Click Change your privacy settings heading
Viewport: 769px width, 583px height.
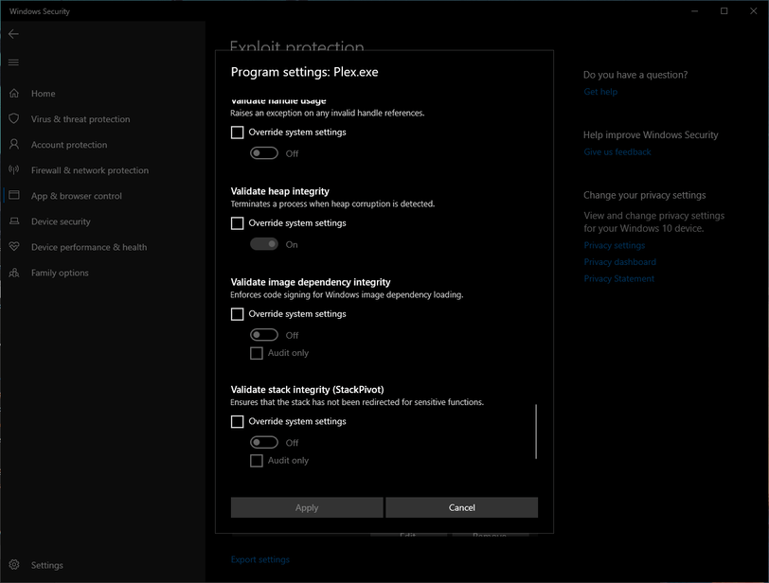[644, 196]
